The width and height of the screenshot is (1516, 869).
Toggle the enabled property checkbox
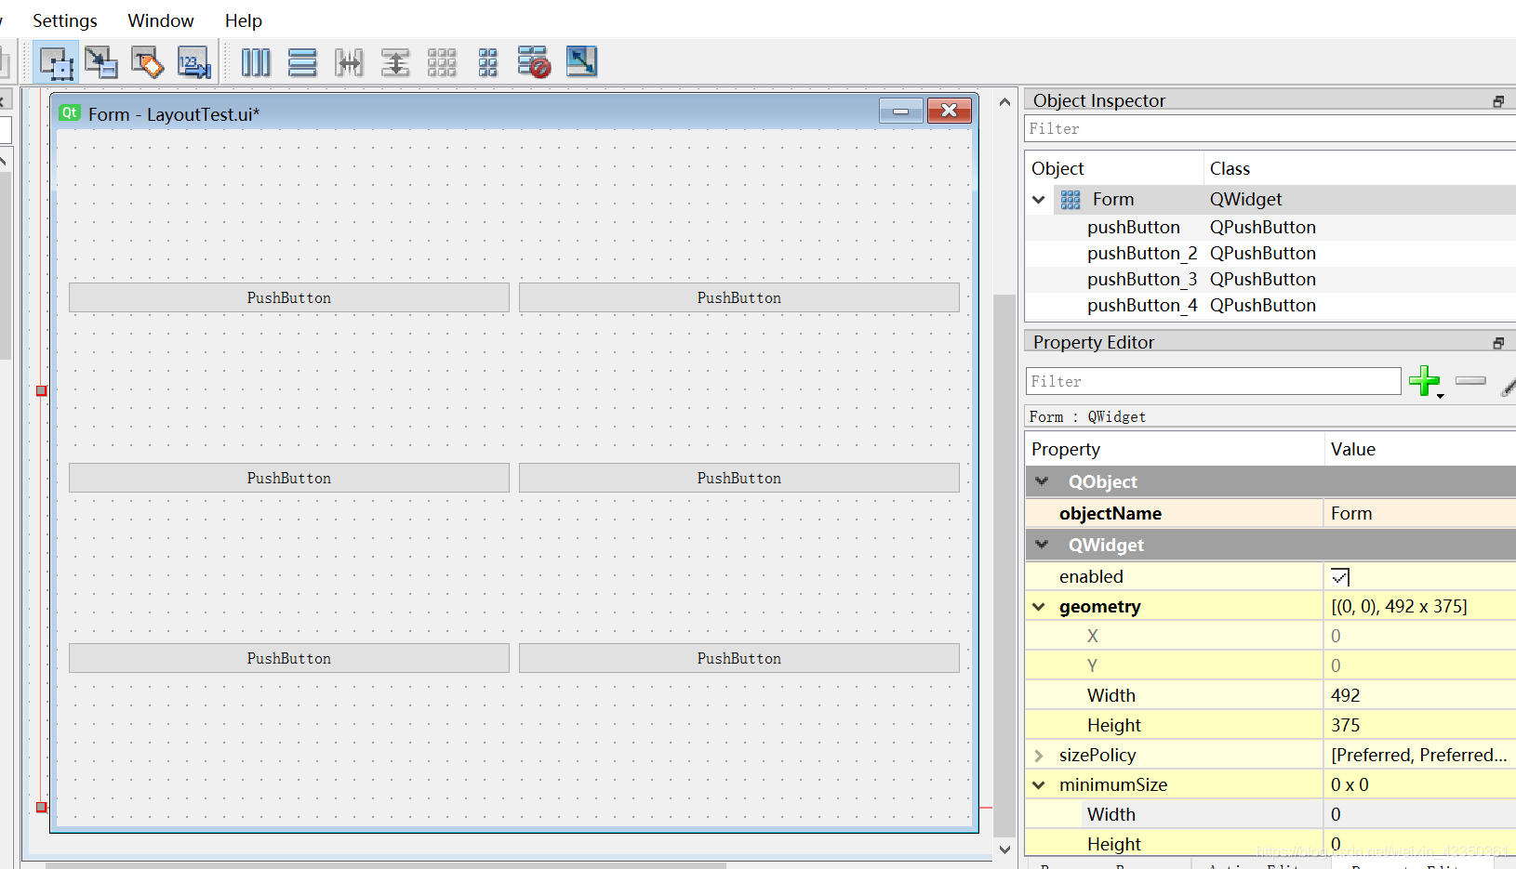1340,577
